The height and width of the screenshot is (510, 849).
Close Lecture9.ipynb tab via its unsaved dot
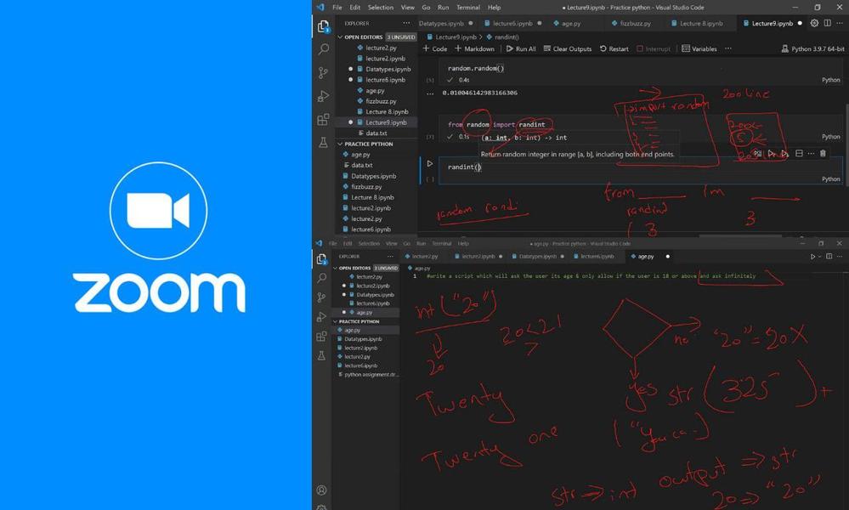click(800, 23)
